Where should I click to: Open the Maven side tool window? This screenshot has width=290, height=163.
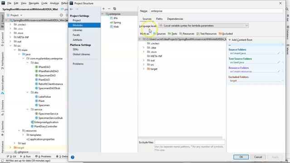click(288, 49)
